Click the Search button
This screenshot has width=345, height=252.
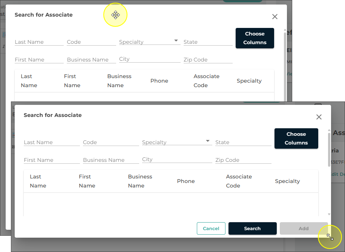[252, 229]
